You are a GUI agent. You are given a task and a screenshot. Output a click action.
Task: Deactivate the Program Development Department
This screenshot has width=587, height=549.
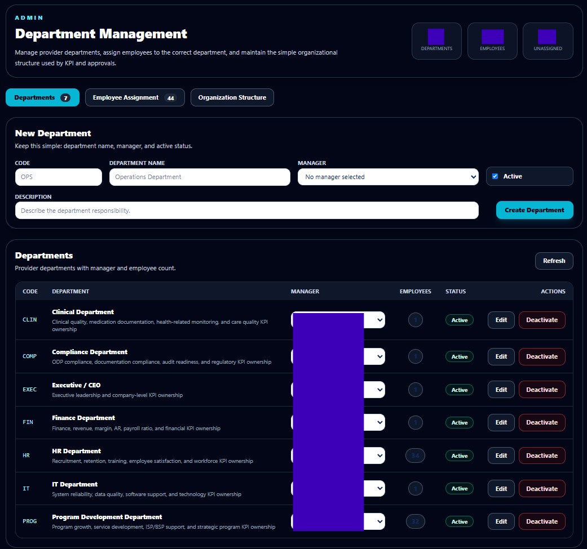[542, 521]
